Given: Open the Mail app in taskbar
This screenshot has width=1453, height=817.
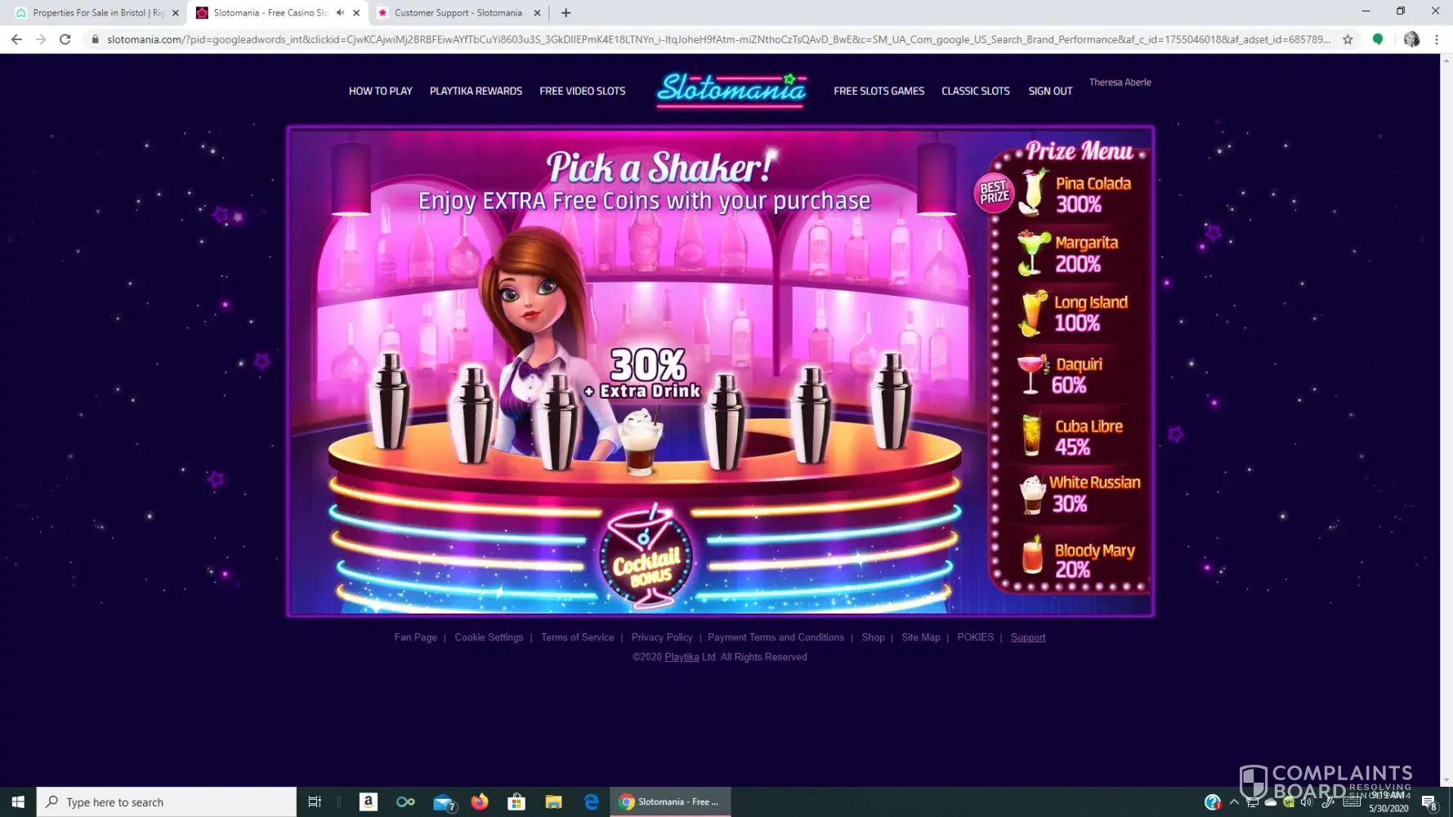Looking at the screenshot, I should (443, 802).
